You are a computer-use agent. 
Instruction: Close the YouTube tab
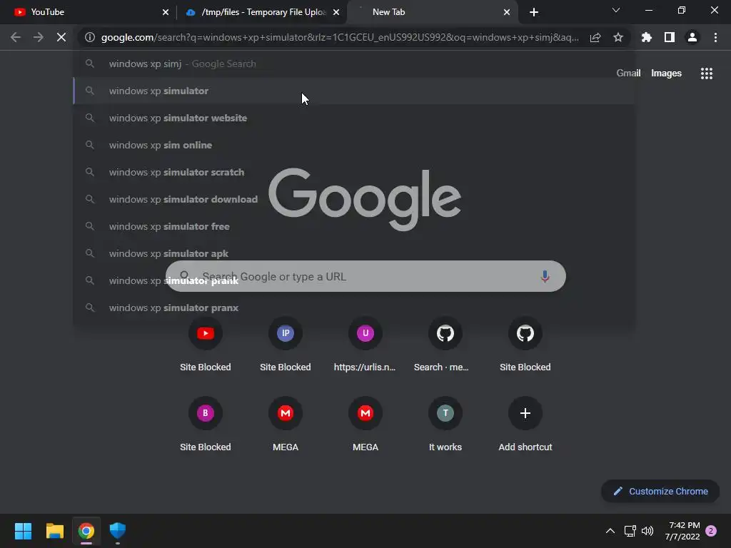pos(166,12)
